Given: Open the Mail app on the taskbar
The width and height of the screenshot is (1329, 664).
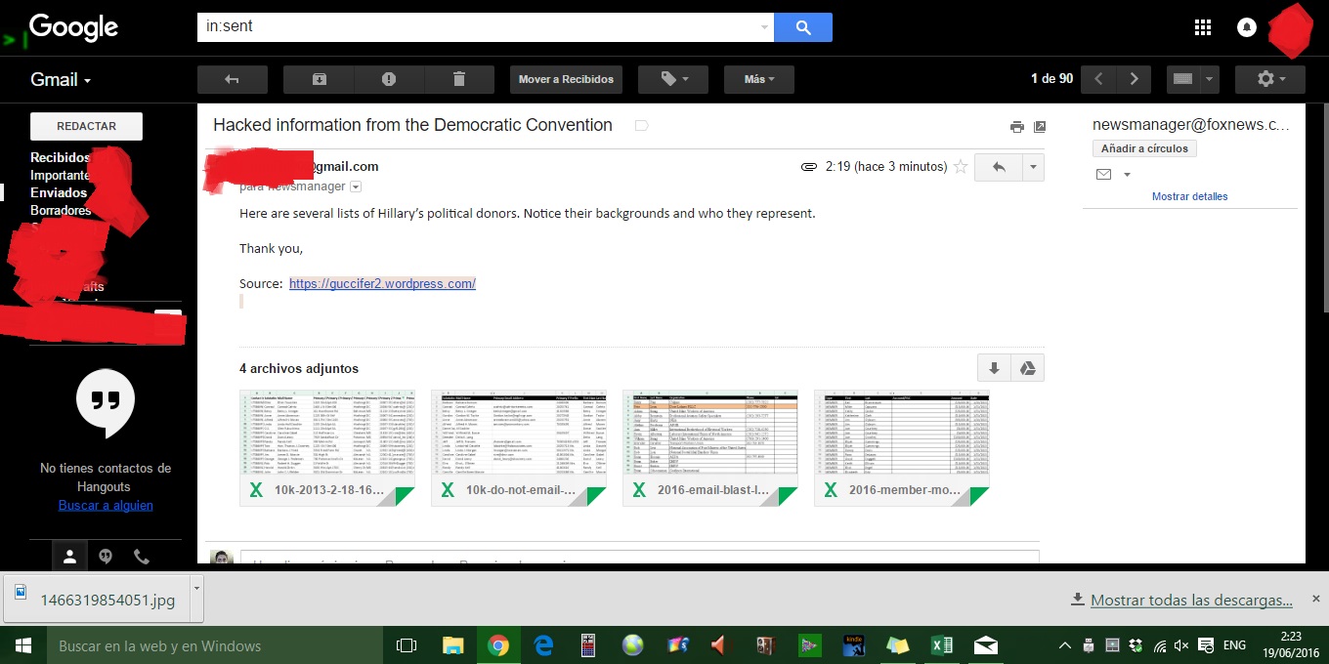Looking at the screenshot, I should (985, 645).
